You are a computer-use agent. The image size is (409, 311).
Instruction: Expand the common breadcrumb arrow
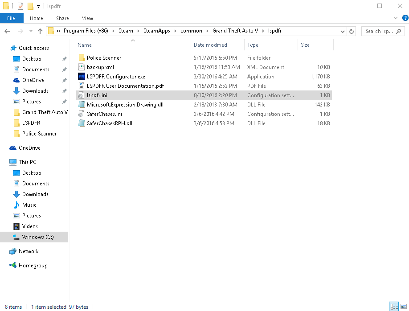(x=207, y=31)
